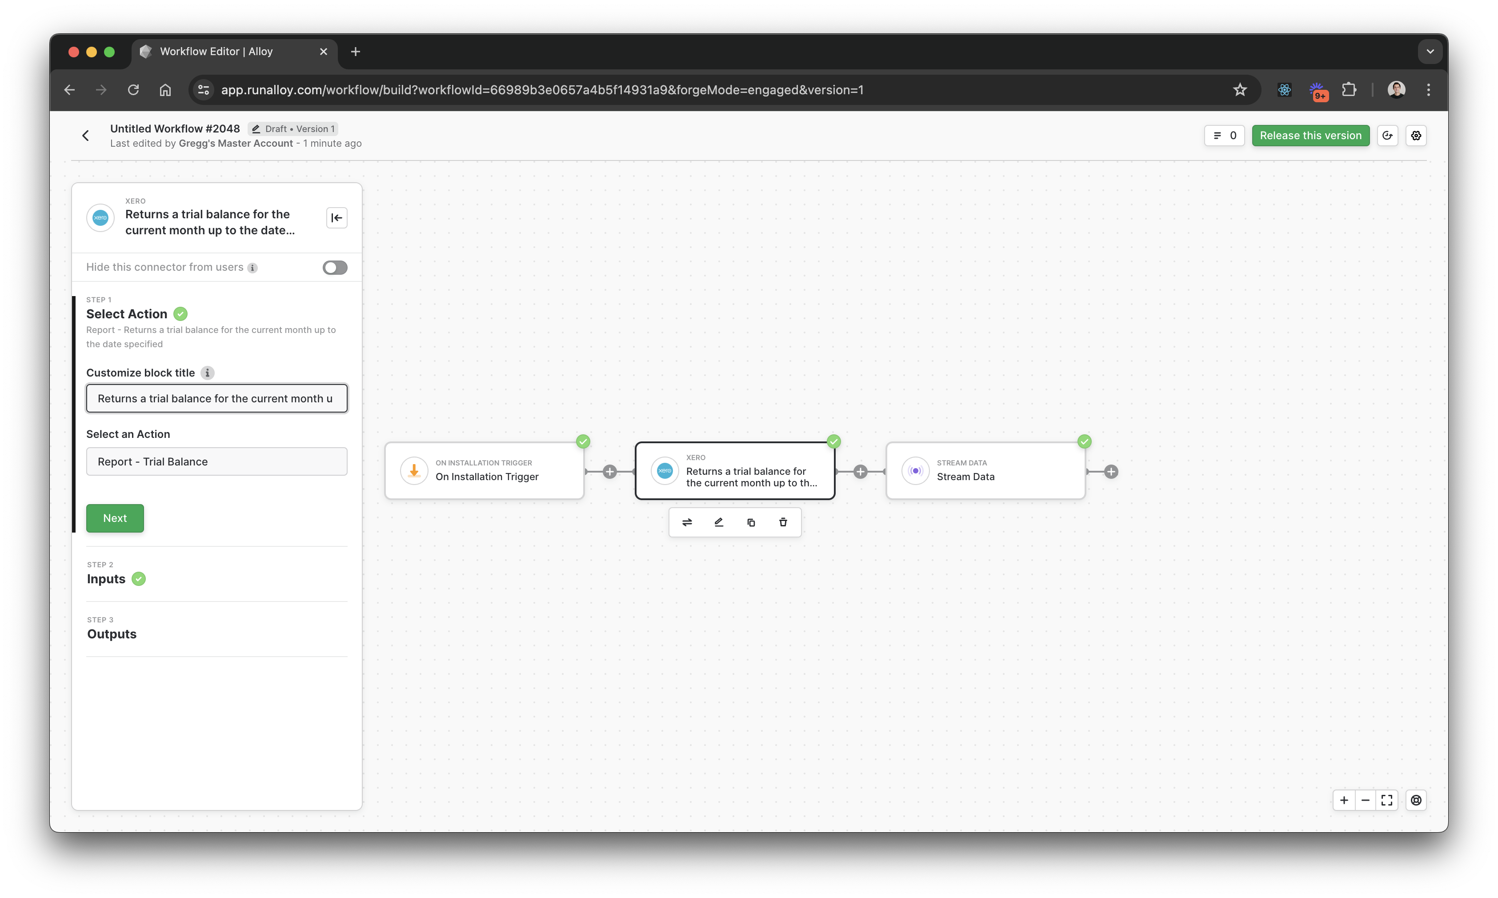Screen dimensions: 1498x898
Task: Click the swap connector icon under Xero block
Action: coord(687,522)
